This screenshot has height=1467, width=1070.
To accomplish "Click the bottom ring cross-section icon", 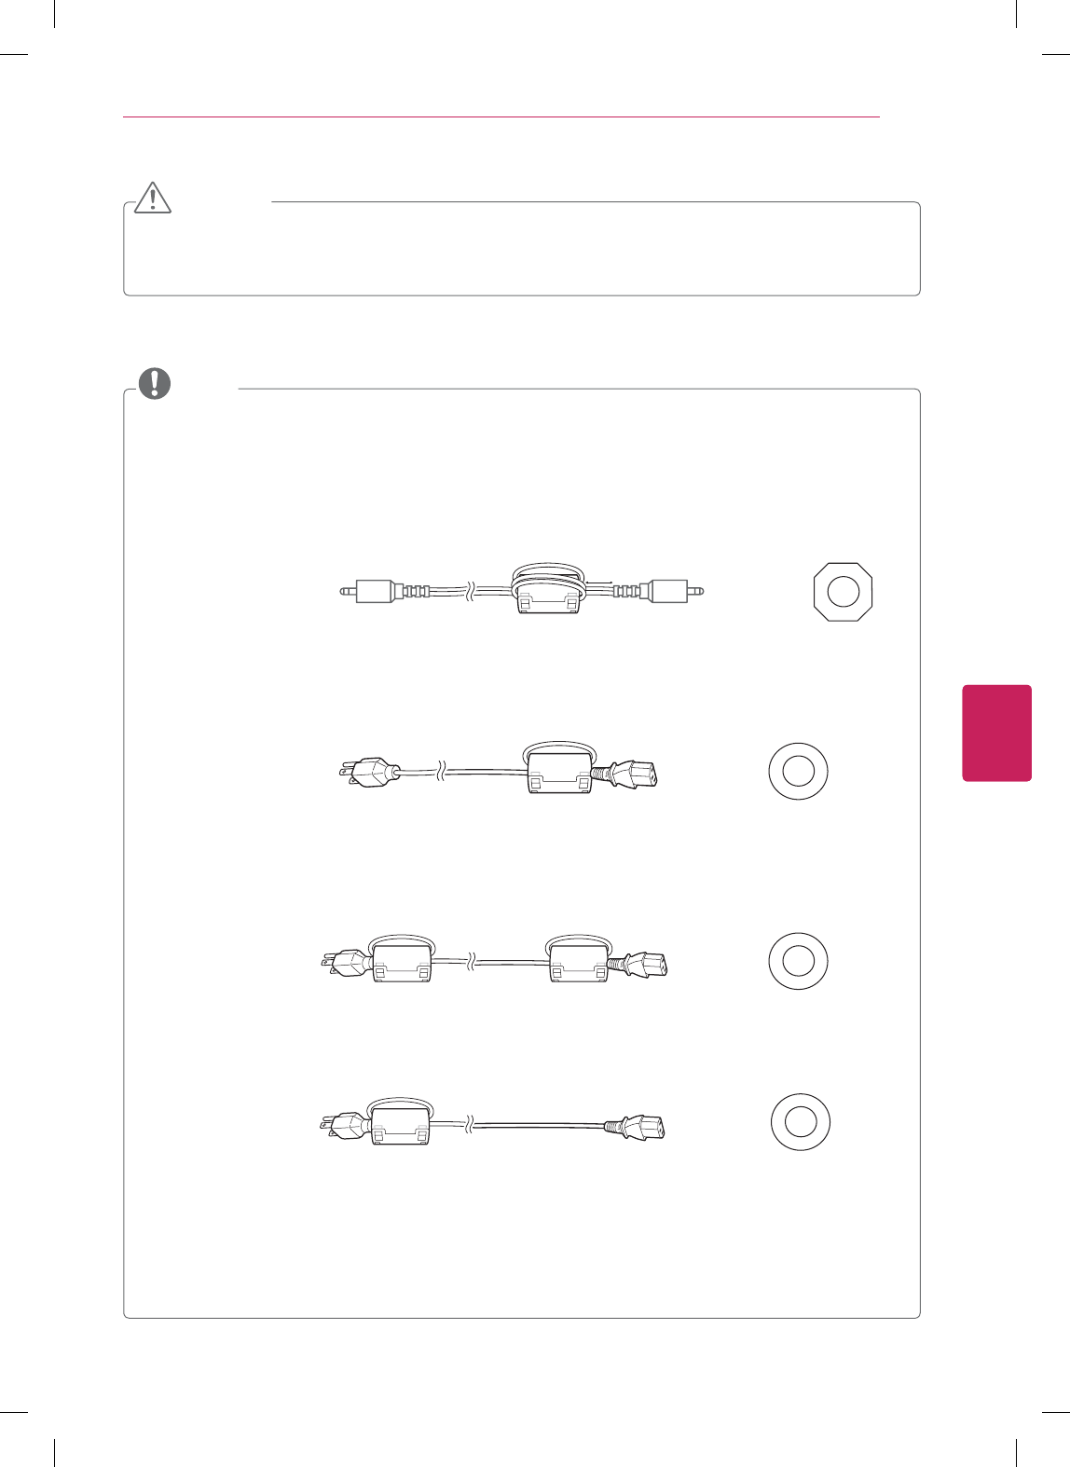I will click(x=800, y=1121).
